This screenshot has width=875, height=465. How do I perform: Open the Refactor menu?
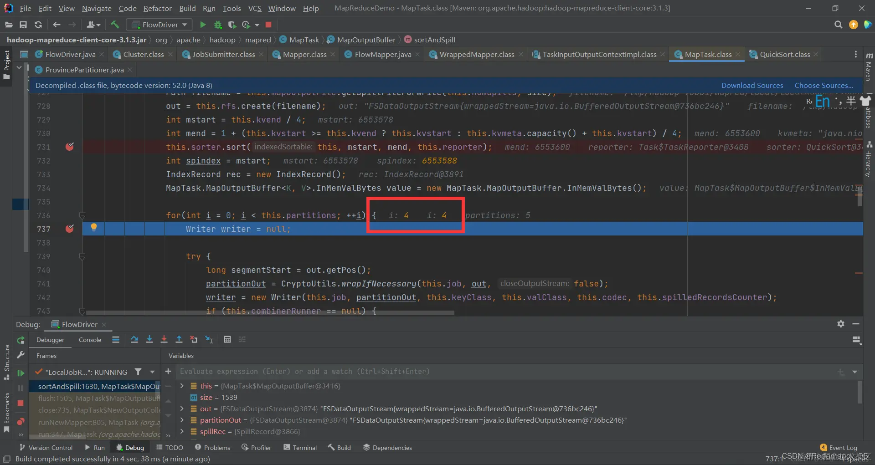157,8
